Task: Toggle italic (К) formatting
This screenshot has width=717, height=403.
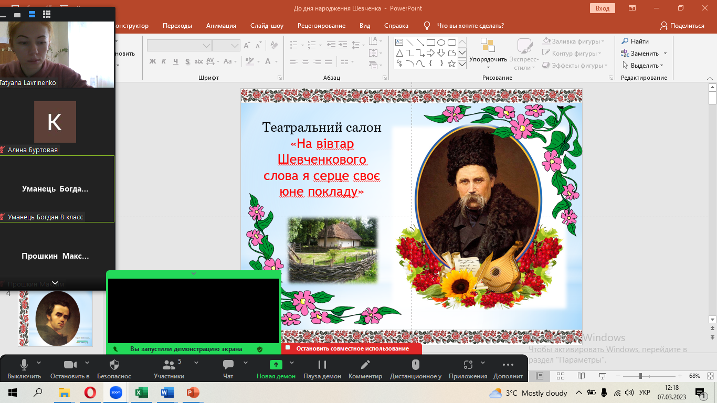Action: (x=164, y=61)
